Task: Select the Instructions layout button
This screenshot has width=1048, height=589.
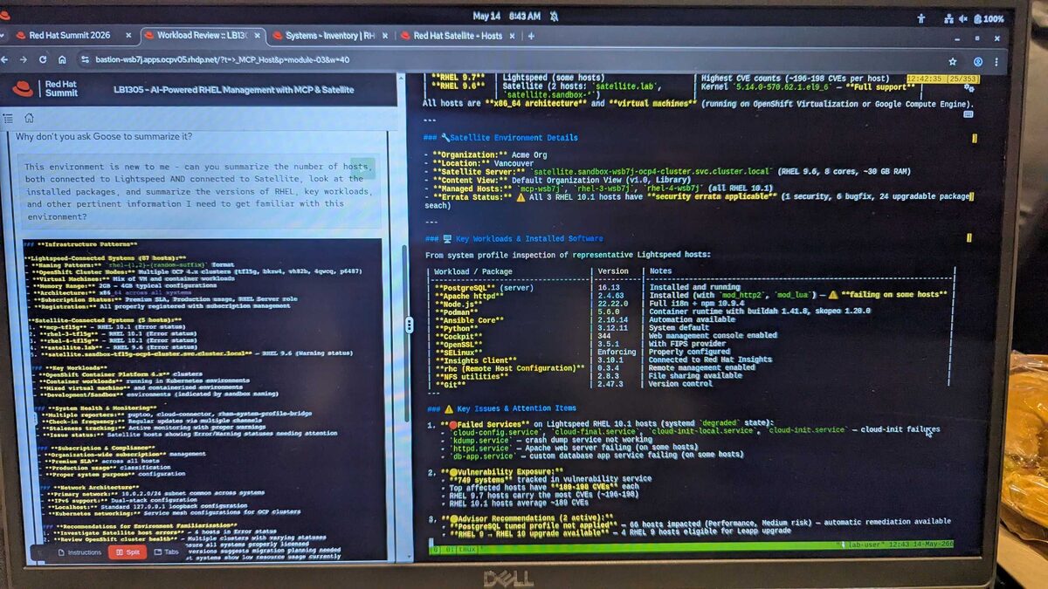Action: 78,551
